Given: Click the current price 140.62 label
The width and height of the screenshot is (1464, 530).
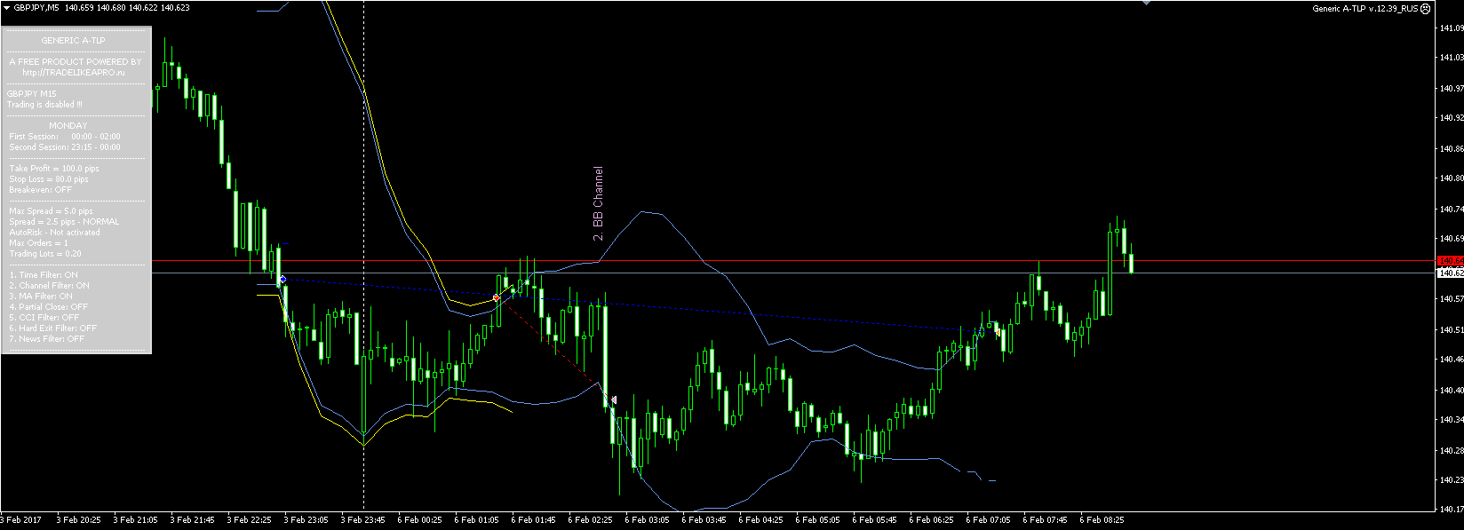Looking at the screenshot, I should 1450,273.
